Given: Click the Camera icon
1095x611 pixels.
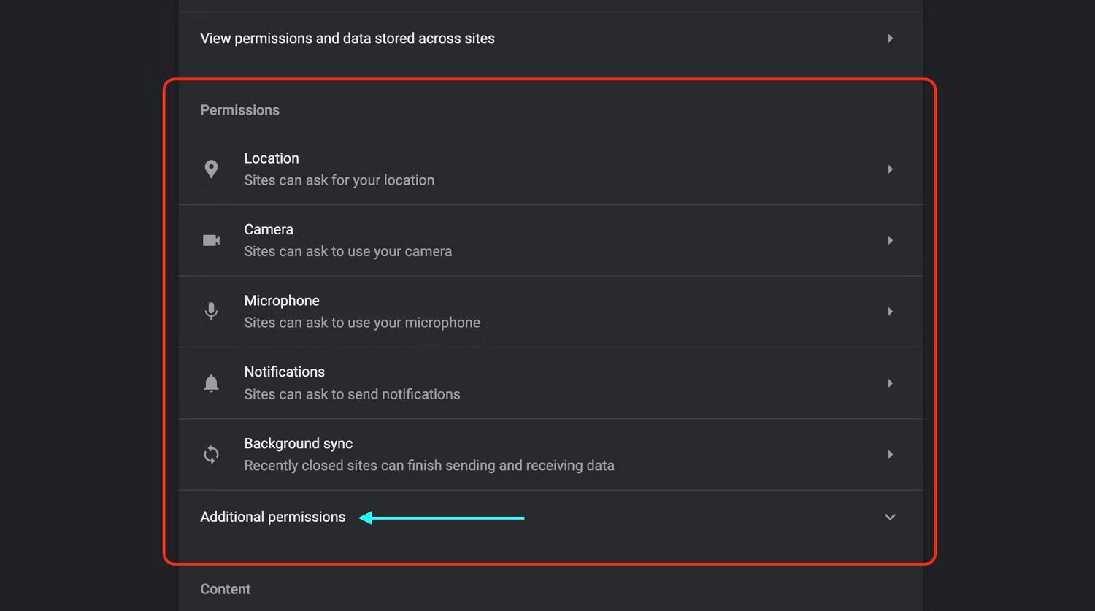Looking at the screenshot, I should (x=211, y=240).
